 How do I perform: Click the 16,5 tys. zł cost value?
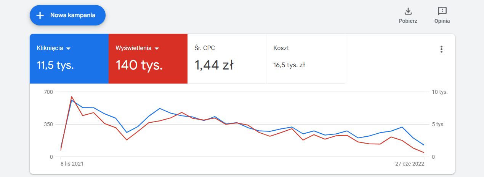pyautogui.click(x=289, y=65)
